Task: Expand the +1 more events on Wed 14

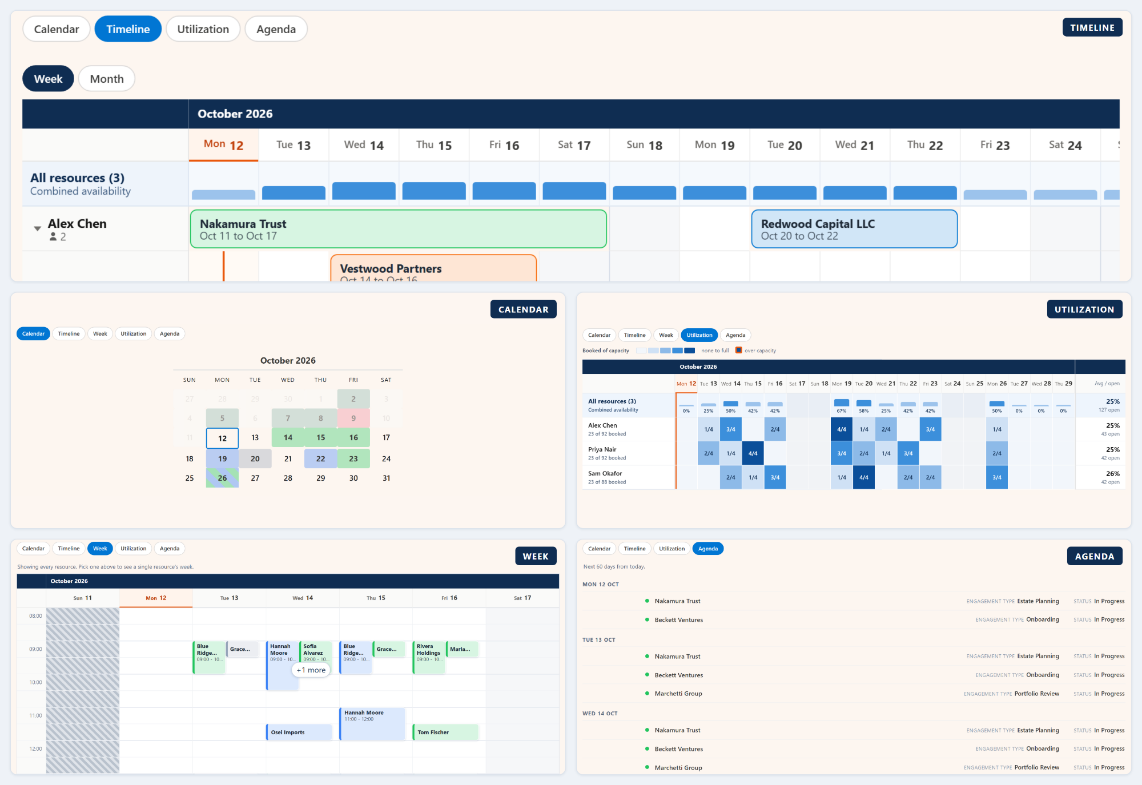Action: pos(311,670)
